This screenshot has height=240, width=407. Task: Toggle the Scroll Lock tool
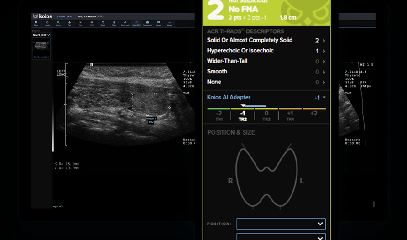tap(125, 23)
